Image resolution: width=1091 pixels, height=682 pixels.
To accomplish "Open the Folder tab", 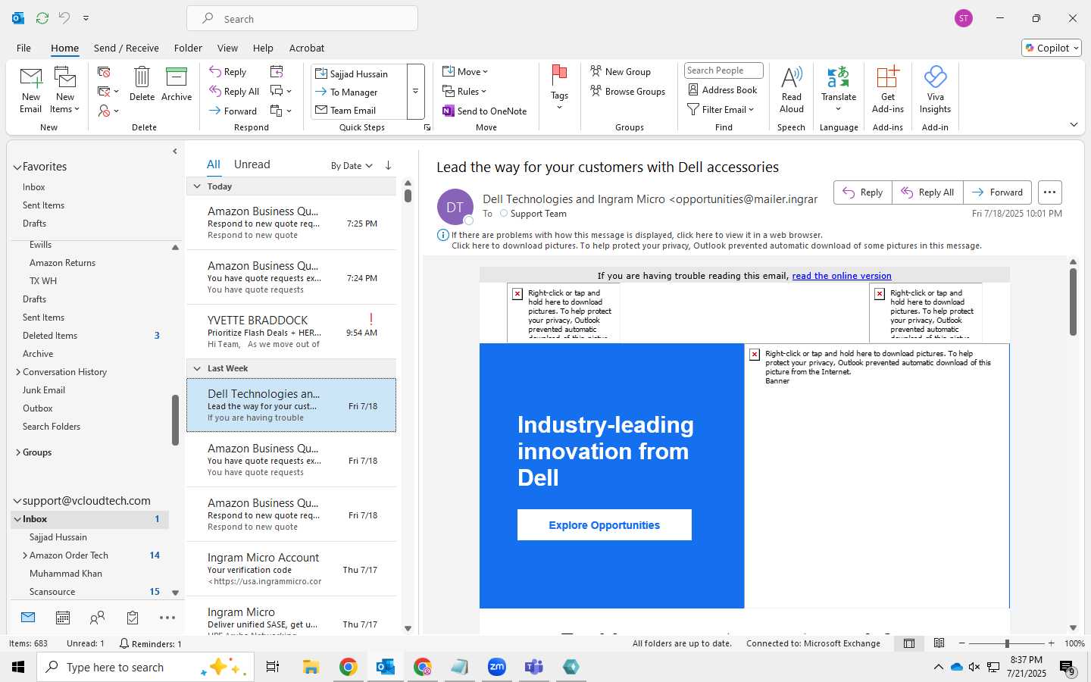I will click(x=188, y=48).
